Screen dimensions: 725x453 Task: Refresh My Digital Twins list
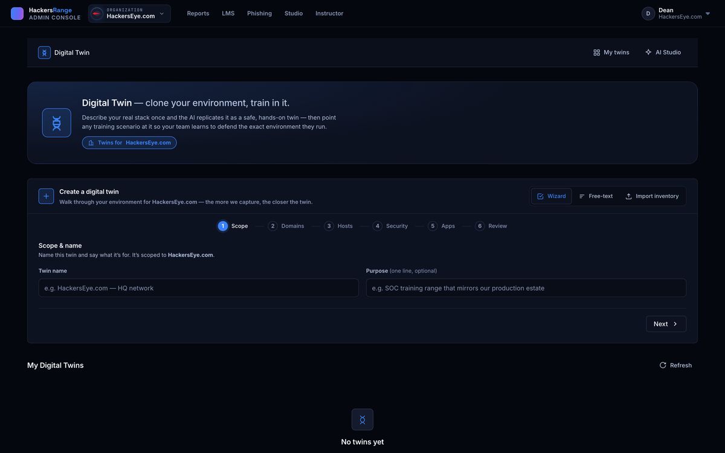tap(675, 365)
